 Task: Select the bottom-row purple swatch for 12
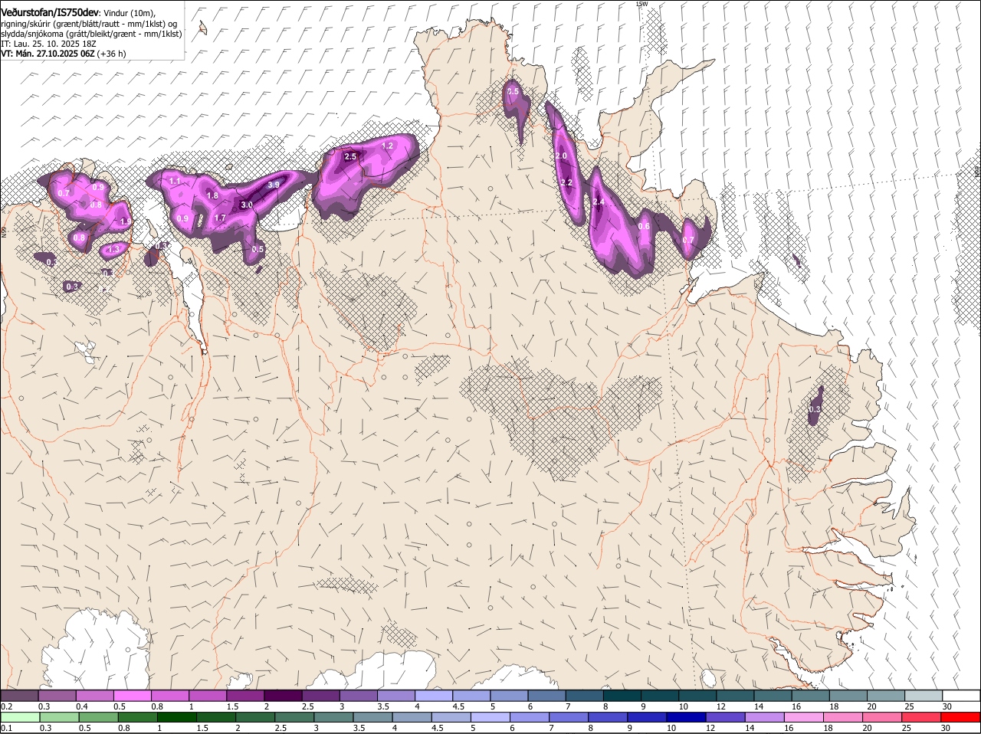click(x=726, y=717)
